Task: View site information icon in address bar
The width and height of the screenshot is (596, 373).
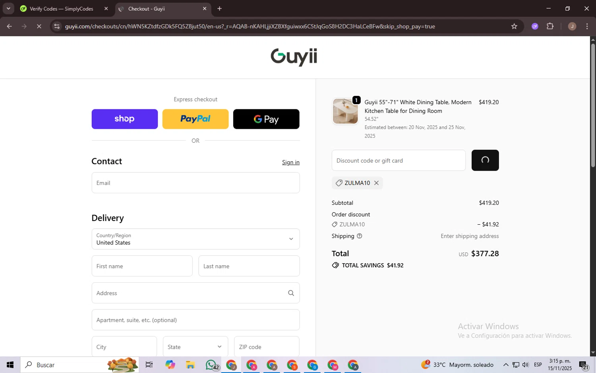Action: pyautogui.click(x=57, y=26)
